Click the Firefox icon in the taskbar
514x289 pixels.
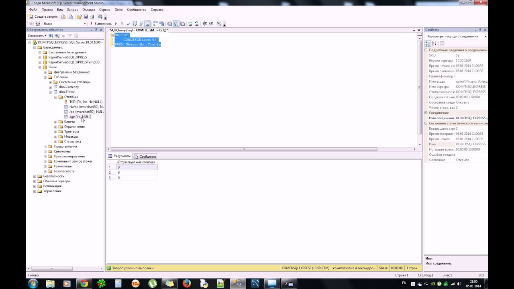(x=187, y=284)
